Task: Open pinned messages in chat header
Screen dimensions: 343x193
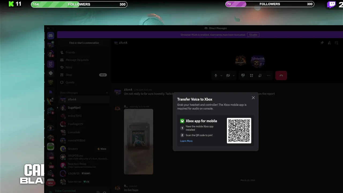Action: [322, 43]
